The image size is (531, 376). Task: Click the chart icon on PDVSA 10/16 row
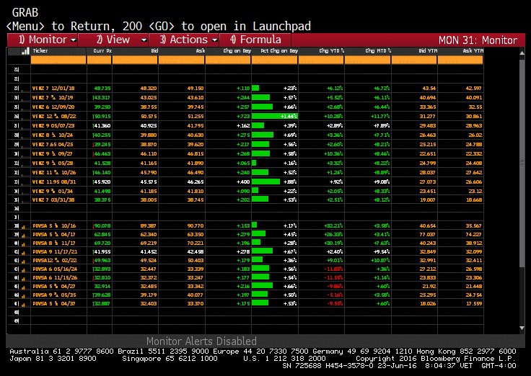[23, 227]
